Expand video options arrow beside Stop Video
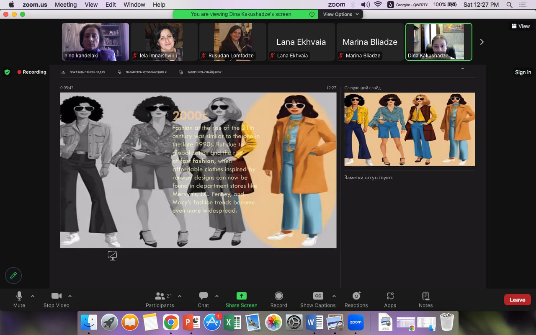 click(x=70, y=296)
